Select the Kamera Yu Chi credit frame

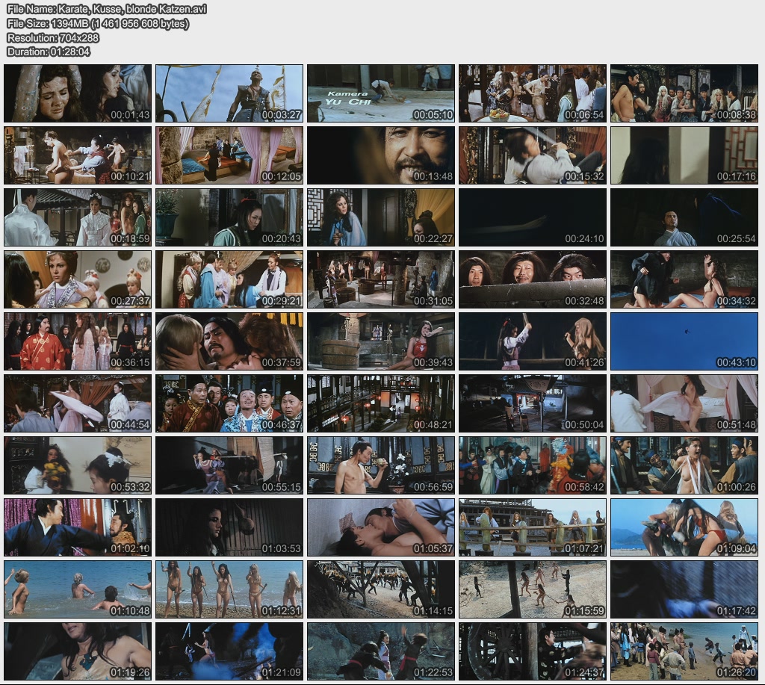coord(381,93)
